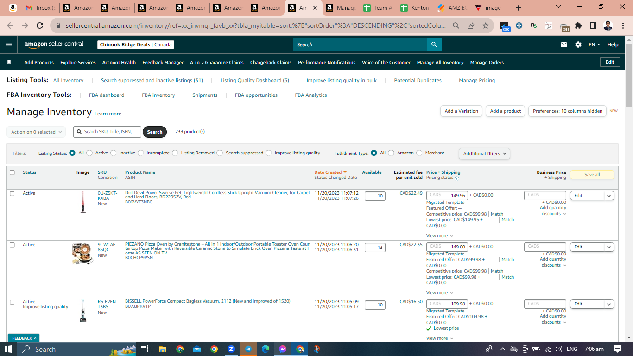This screenshot has width=633, height=356.
Task: Open the taskbar Mail app
Action: click(197, 349)
